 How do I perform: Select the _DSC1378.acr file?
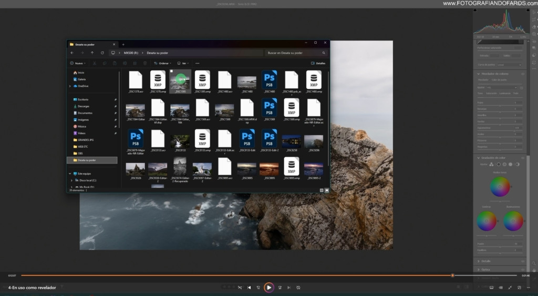coord(136,81)
